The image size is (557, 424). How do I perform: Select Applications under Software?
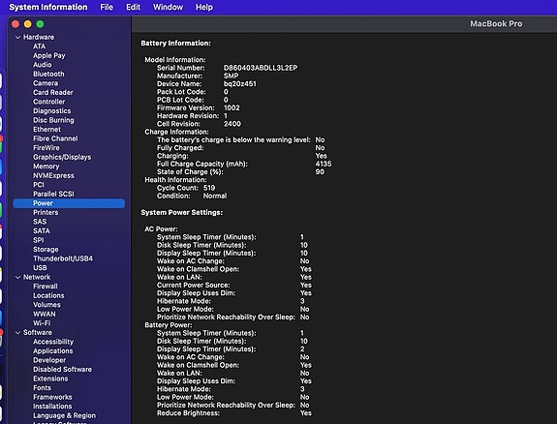coord(53,350)
